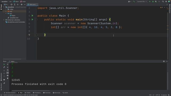
Task: Click the Run tab in the bottom bar
Action: (20, 93)
